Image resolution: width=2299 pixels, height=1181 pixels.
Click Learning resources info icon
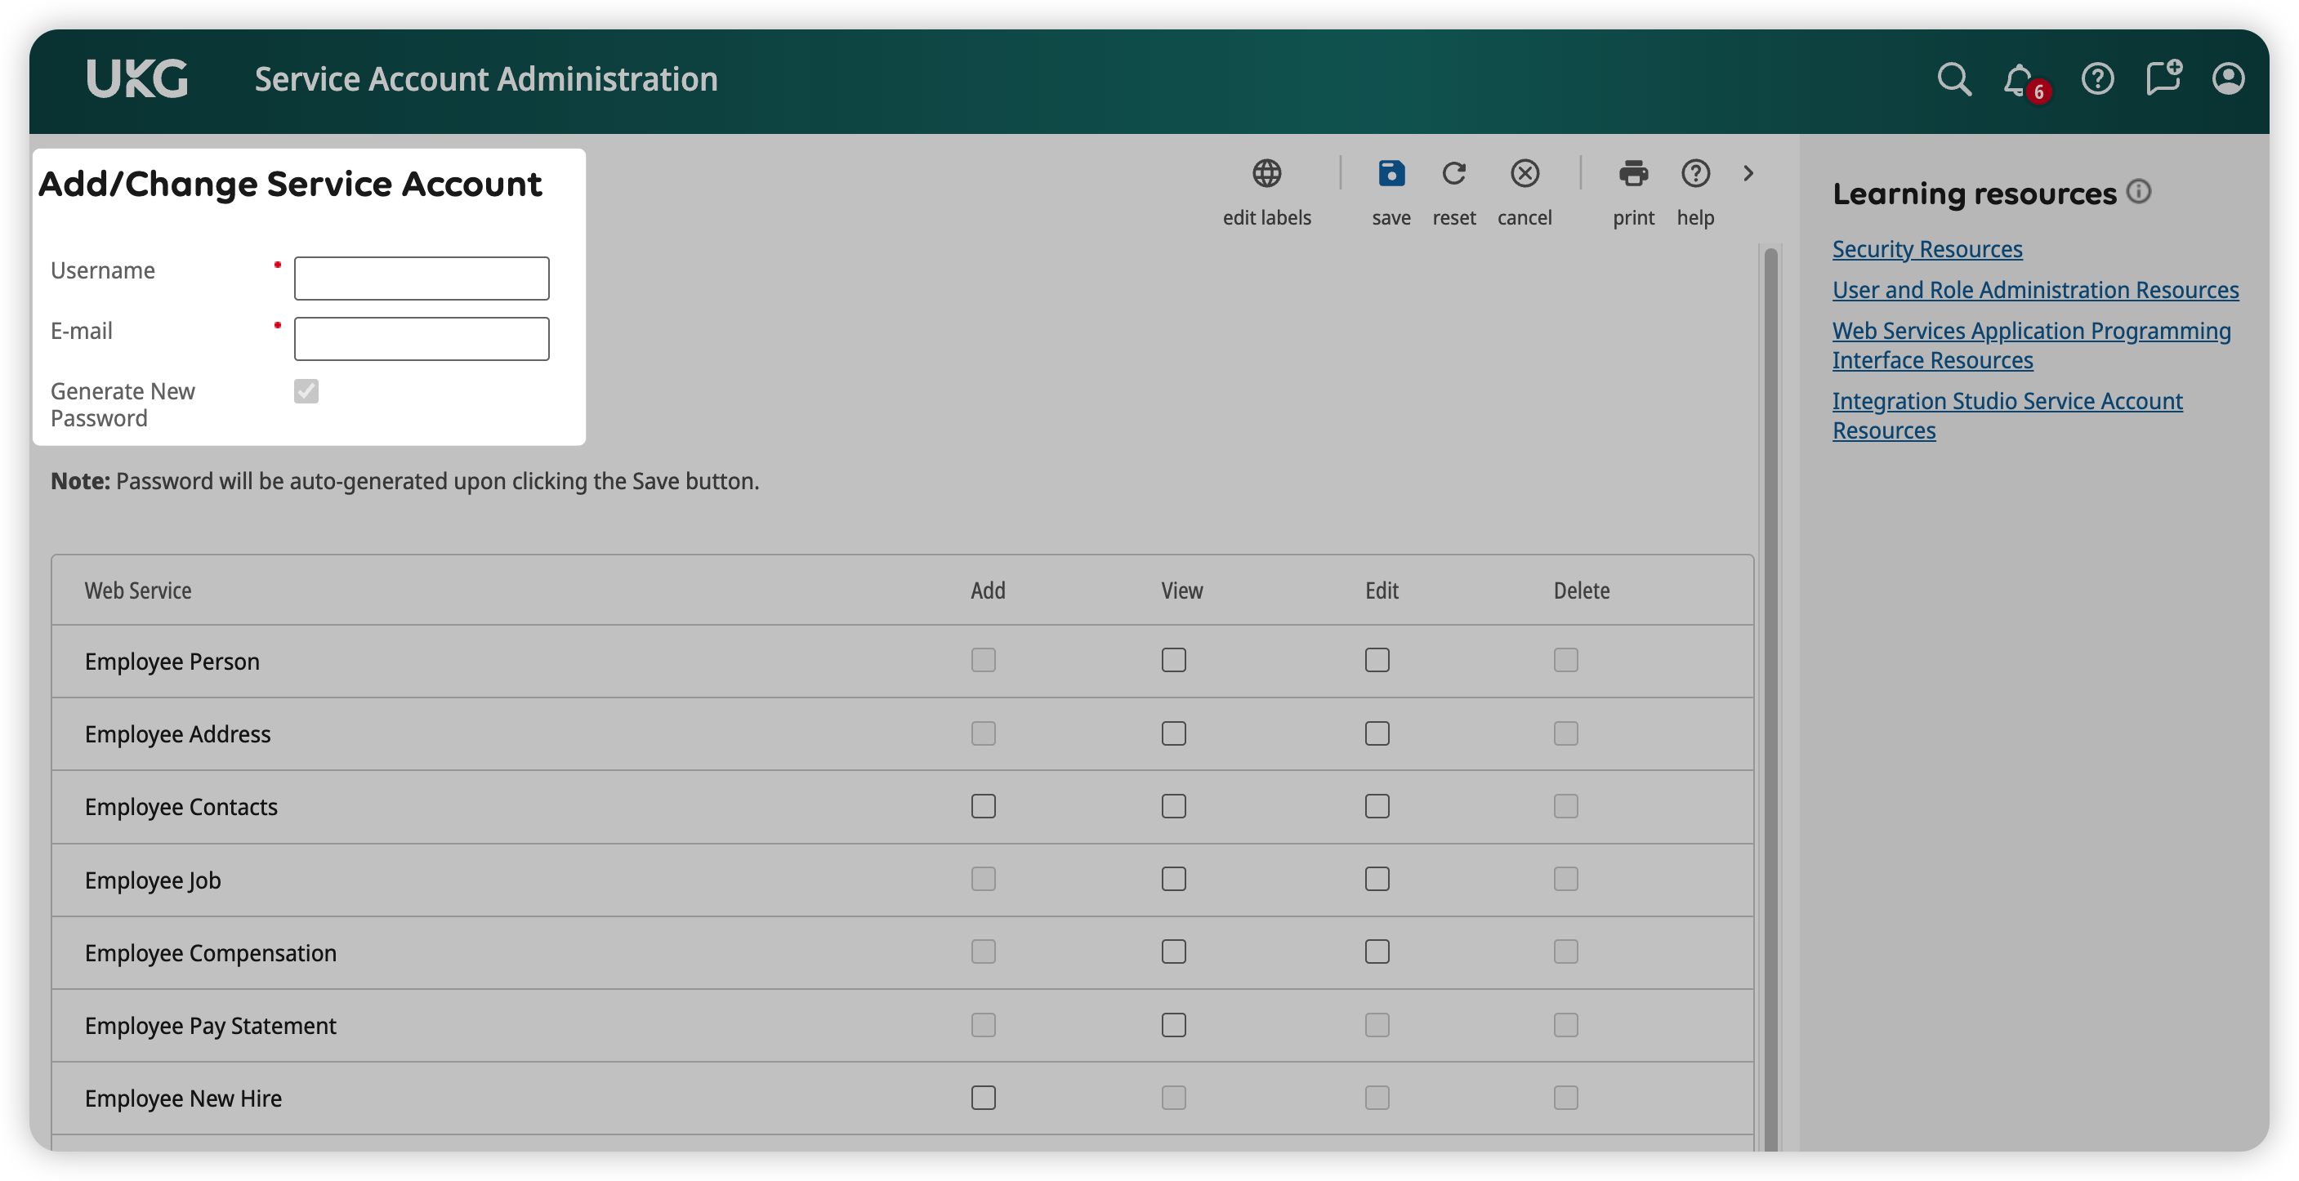tap(2138, 191)
